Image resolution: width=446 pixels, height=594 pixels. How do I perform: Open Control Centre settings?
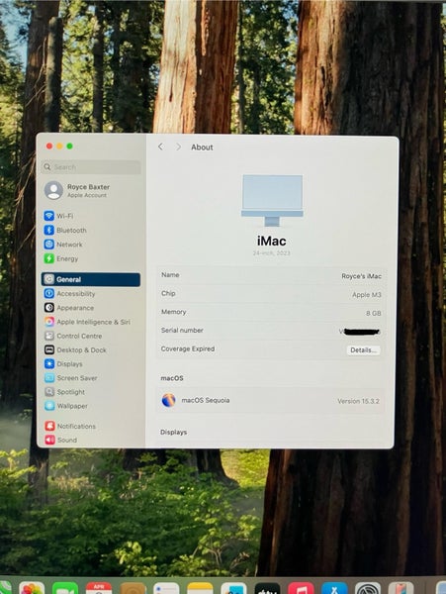point(73,336)
